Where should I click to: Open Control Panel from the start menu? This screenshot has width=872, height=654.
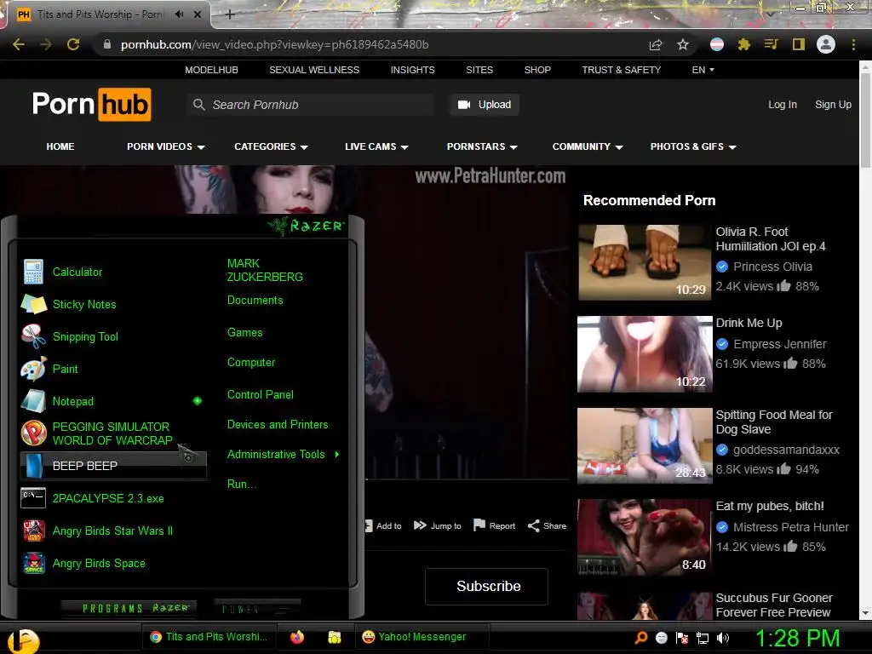coord(261,394)
